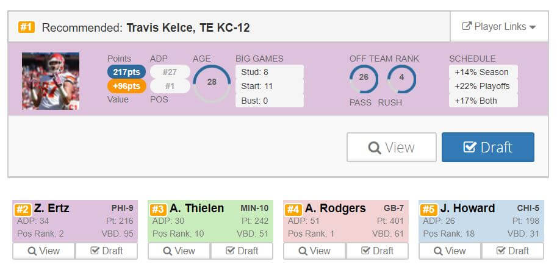Click the checkmark Draft button for A. Rodgers
Viewport: 557px width, 275px height.
pyautogui.click(x=377, y=251)
